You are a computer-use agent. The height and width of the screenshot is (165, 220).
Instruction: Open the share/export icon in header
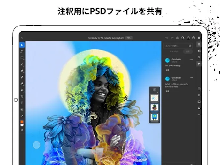188,38
